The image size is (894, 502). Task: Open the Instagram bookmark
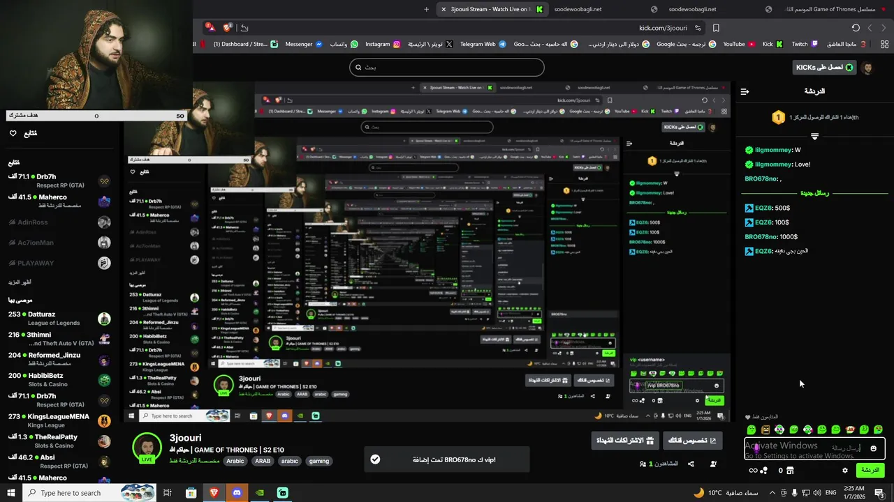[x=383, y=44]
